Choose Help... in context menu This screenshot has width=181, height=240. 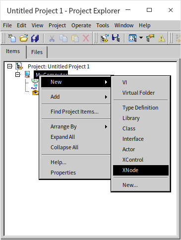point(76,162)
